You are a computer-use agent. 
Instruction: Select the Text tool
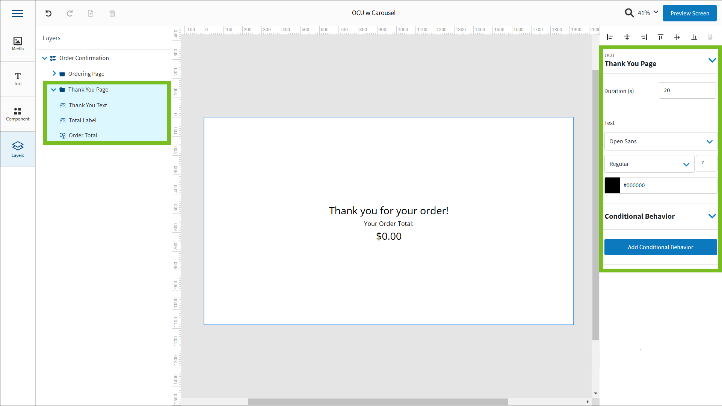(17, 78)
